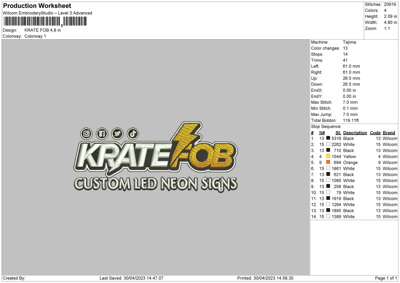Image resolution: width=400 pixels, height=283 pixels.
Task: Click the black swatch for stop 9
Action: (x=328, y=186)
